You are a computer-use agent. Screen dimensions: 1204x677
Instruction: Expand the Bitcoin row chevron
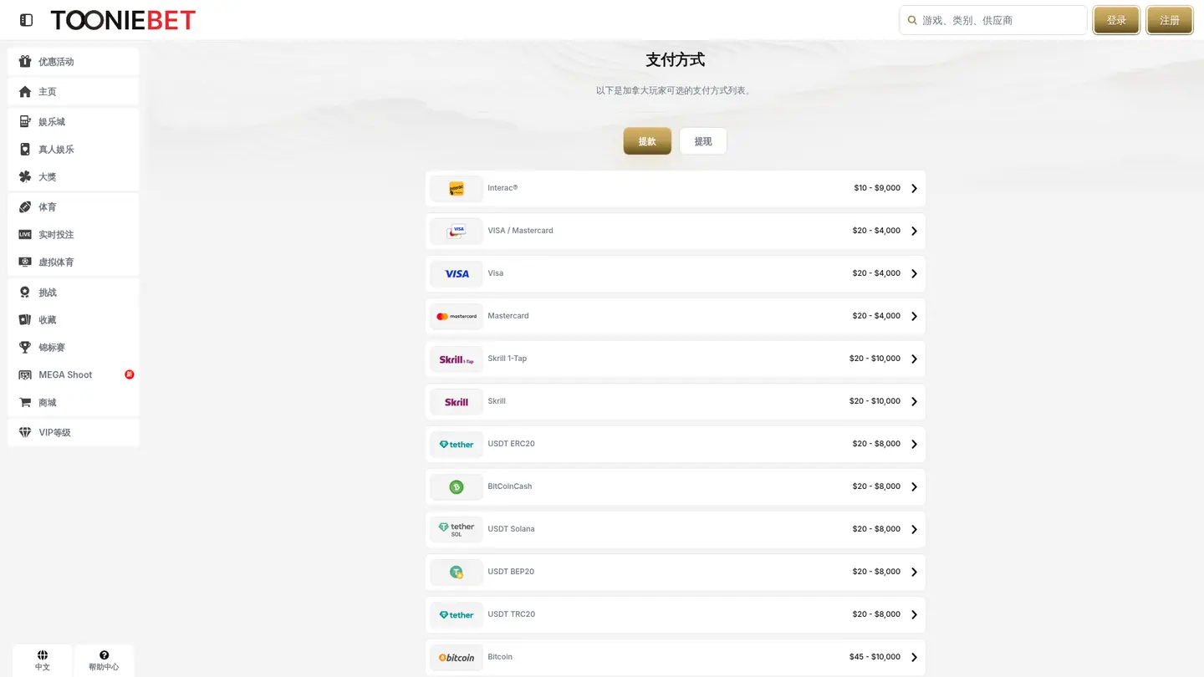click(x=914, y=657)
